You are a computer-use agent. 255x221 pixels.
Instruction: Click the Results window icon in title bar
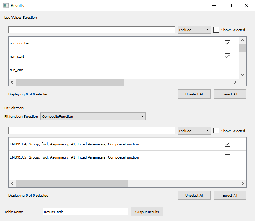pos(6,6)
